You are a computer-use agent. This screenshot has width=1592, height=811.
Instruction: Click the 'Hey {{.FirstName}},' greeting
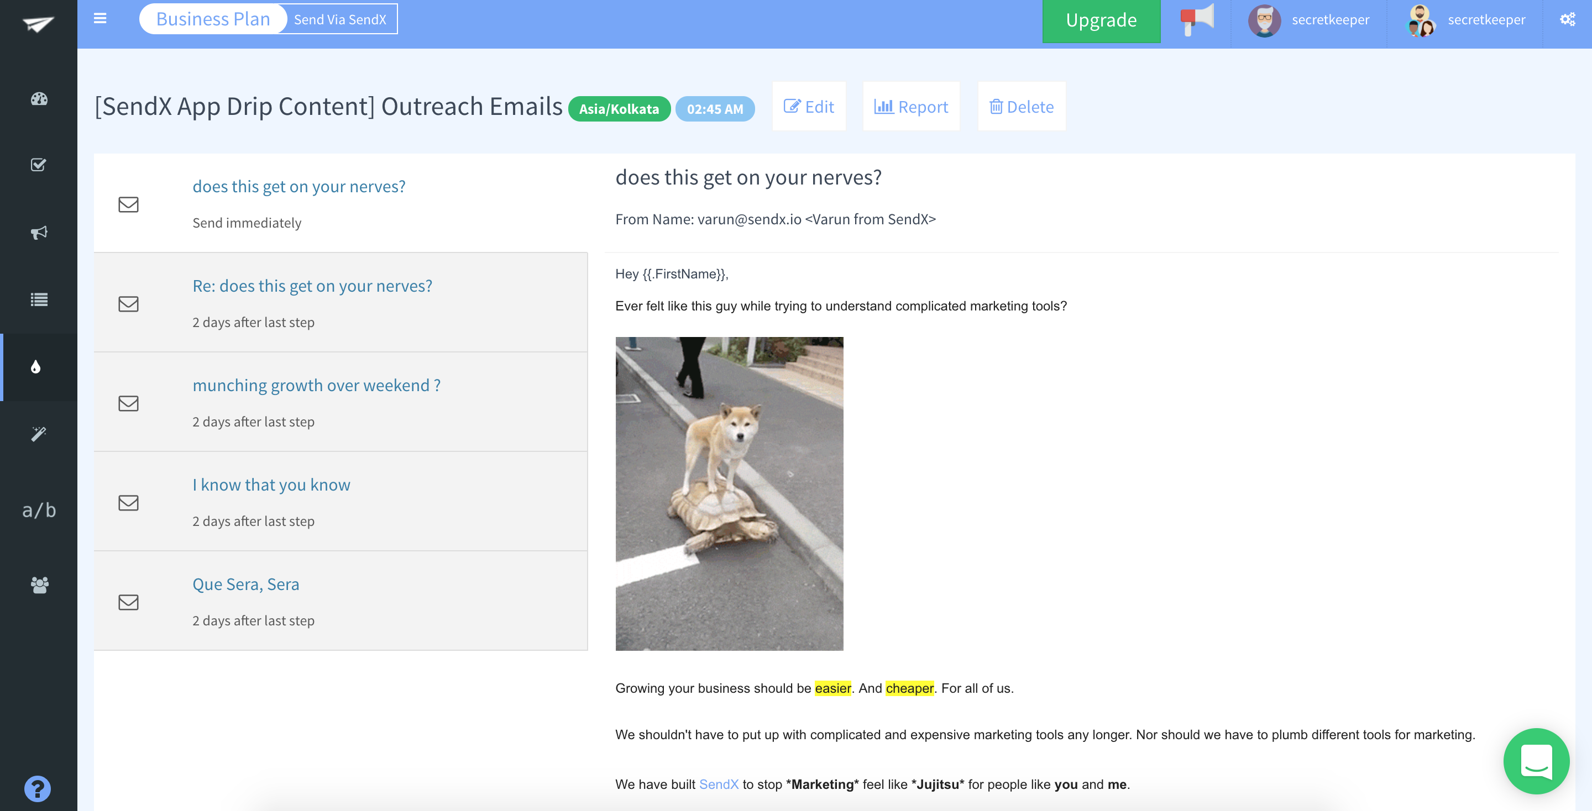pyautogui.click(x=672, y=273)
